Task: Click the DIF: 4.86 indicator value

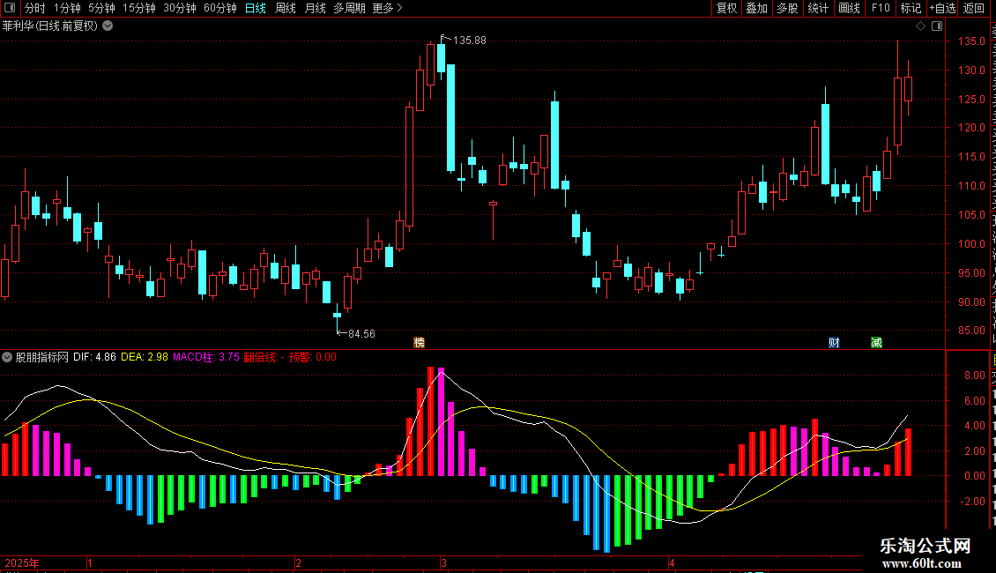Action: (94, 357)
